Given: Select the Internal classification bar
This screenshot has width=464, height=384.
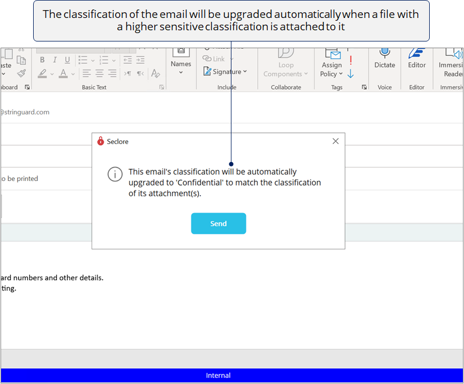Looking at the screenshot, I should tap(231, 375).
